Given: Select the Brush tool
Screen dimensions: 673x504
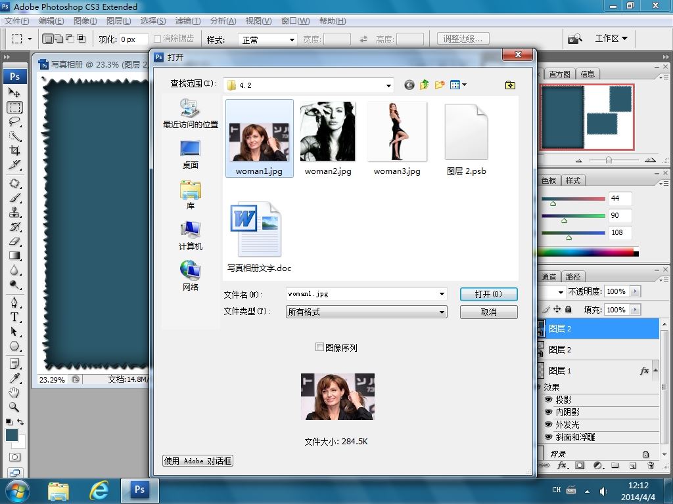Looking at the screenshot, I should (x=14, y=198).
